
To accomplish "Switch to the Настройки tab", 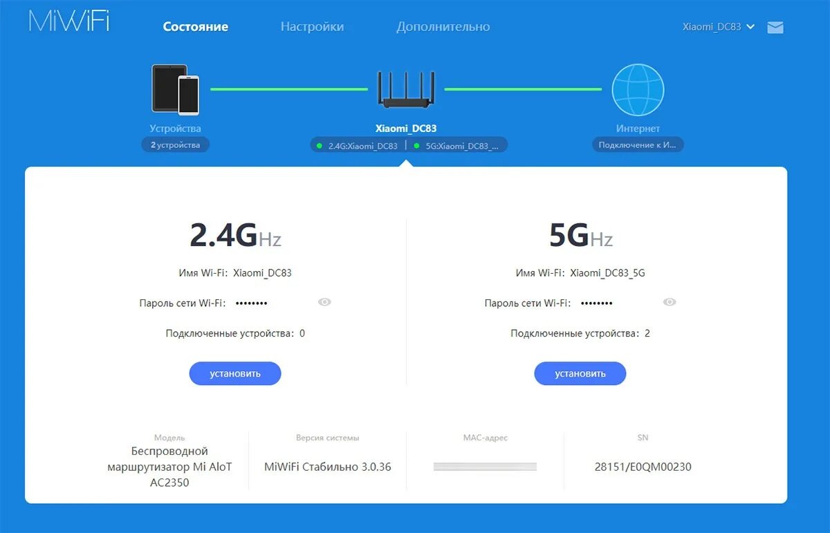I will click(312, 27).
